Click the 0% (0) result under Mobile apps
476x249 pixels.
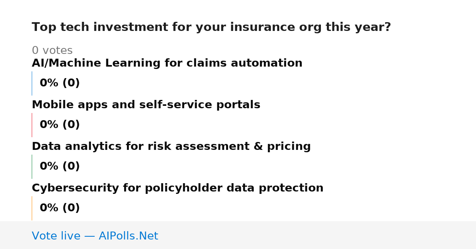(x=60, y=125)
